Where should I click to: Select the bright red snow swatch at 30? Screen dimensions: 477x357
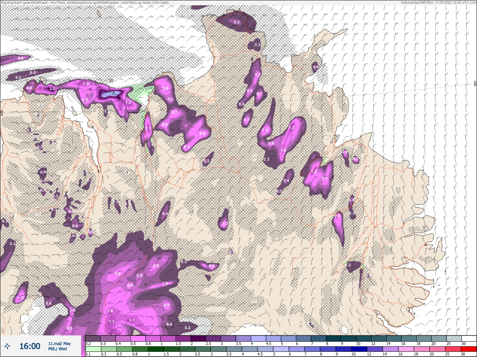point(469,349)
